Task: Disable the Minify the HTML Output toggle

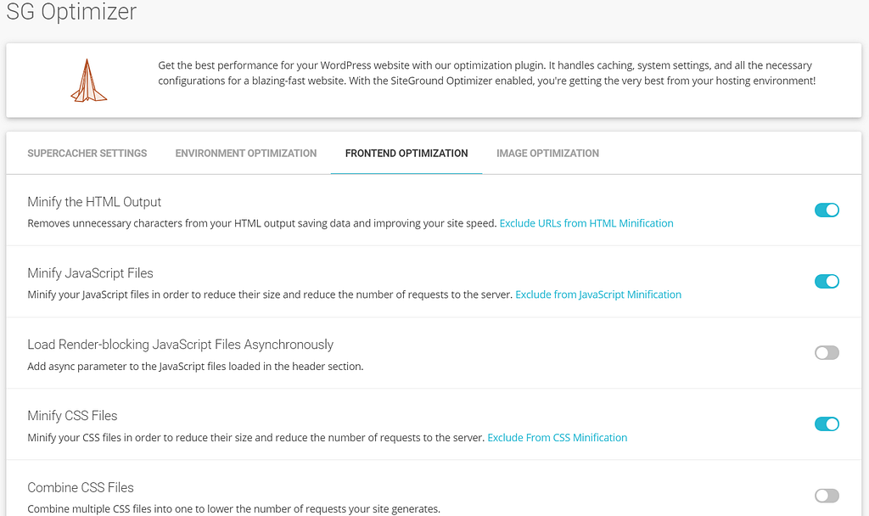Action: [x=827, y=210]
